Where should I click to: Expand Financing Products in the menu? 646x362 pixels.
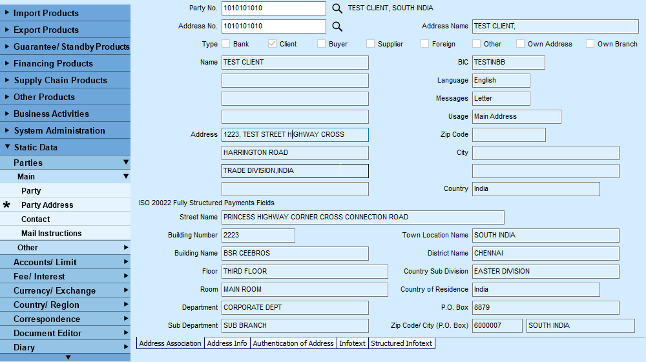(65, 63)
